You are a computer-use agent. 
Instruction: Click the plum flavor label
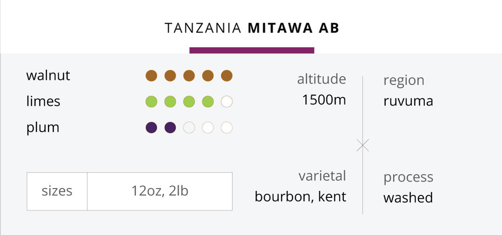point(43,128)
